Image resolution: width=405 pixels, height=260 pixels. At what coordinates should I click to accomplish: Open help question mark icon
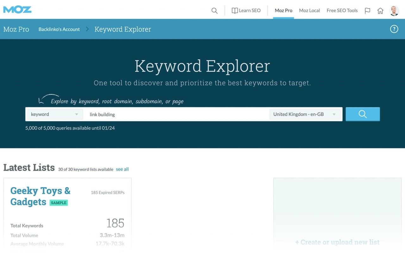tap(394, 29)
